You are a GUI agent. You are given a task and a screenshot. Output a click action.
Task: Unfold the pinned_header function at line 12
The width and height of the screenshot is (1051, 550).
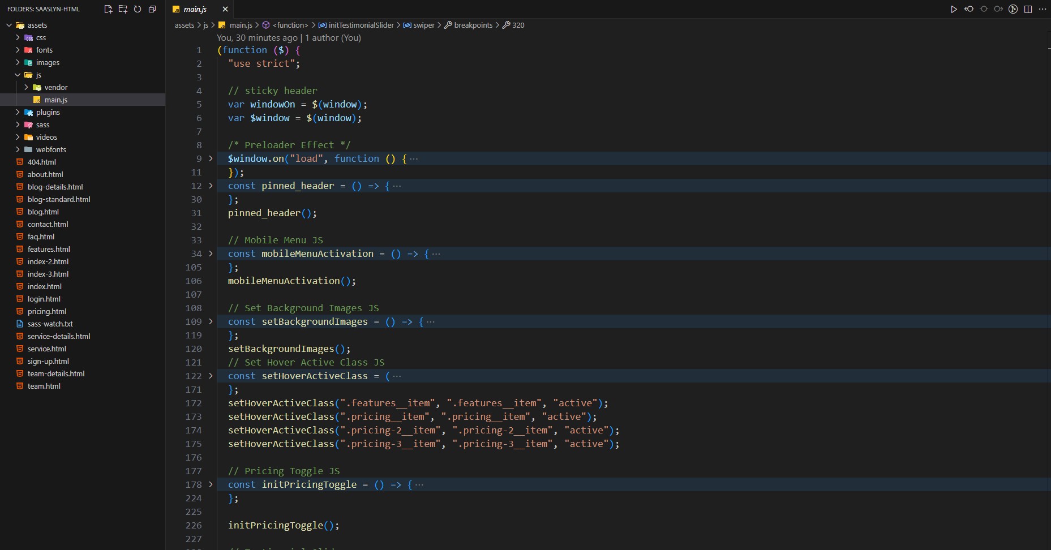pyautogui.click(x=211, y=186)
